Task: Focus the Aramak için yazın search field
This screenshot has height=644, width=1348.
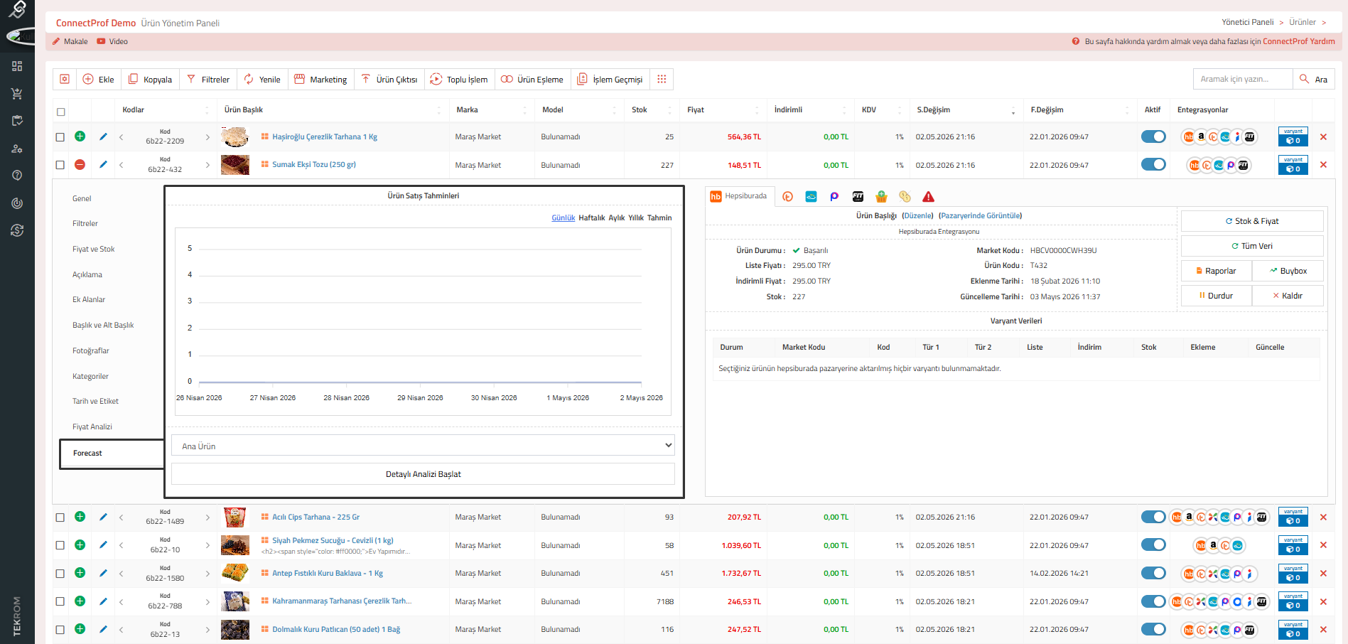Action: coord(1243,79)
